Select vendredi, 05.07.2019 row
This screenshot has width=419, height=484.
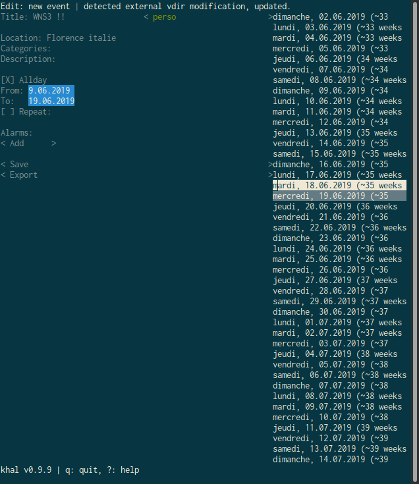tap(339, 365)
